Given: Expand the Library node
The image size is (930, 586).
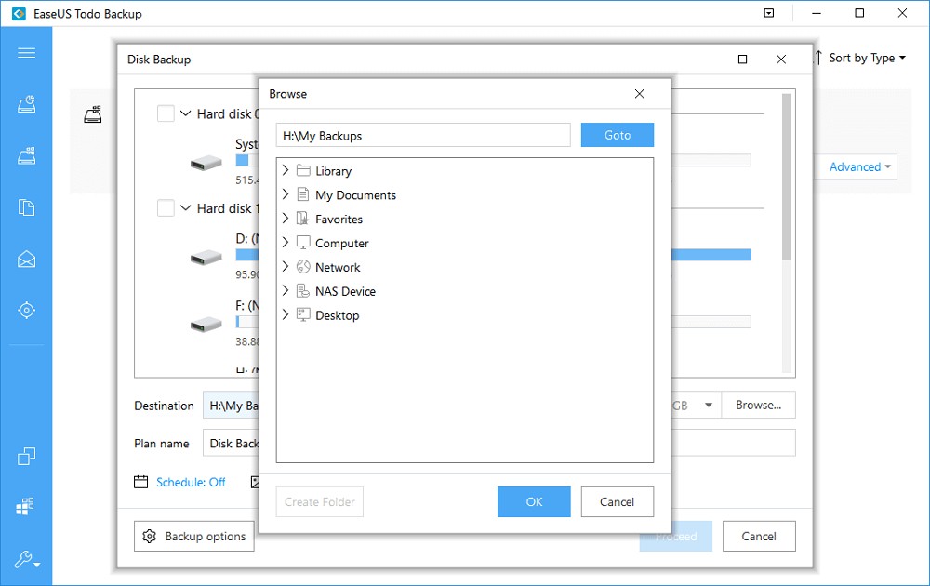Looking at the screenshot, I should 286,170.
